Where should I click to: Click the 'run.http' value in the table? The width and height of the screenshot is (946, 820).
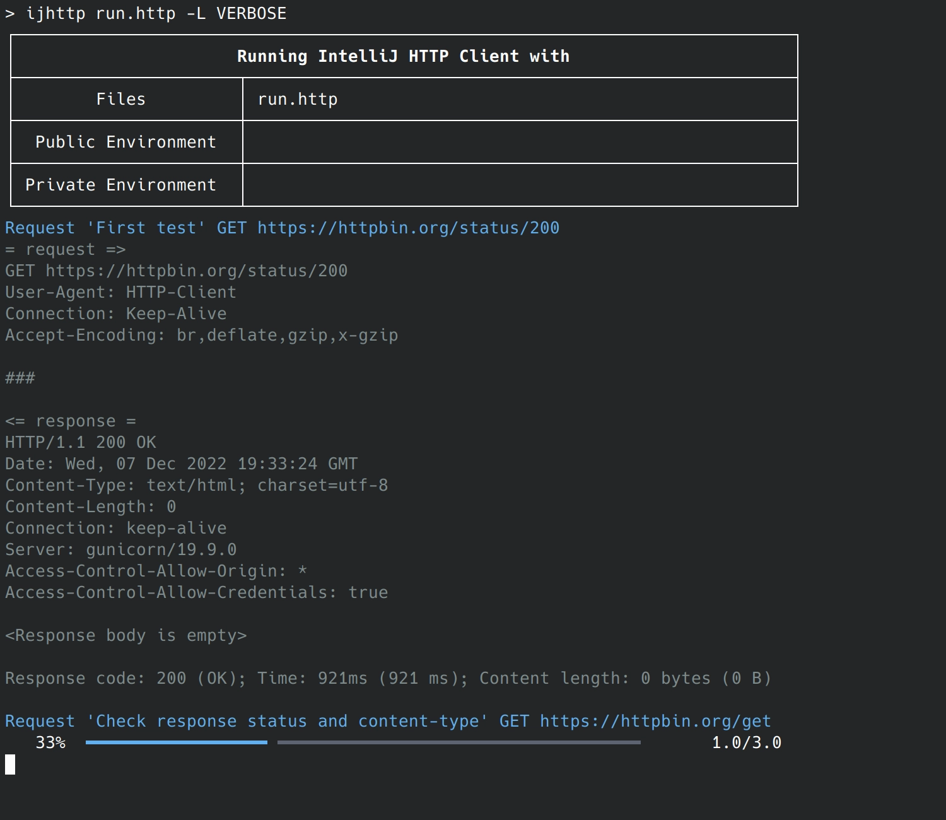click(298, 99)
